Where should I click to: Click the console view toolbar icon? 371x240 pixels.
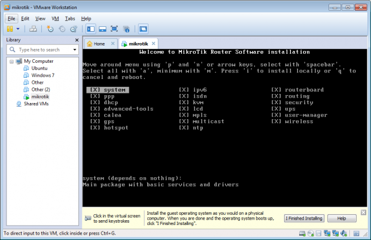tap(143, 29)
